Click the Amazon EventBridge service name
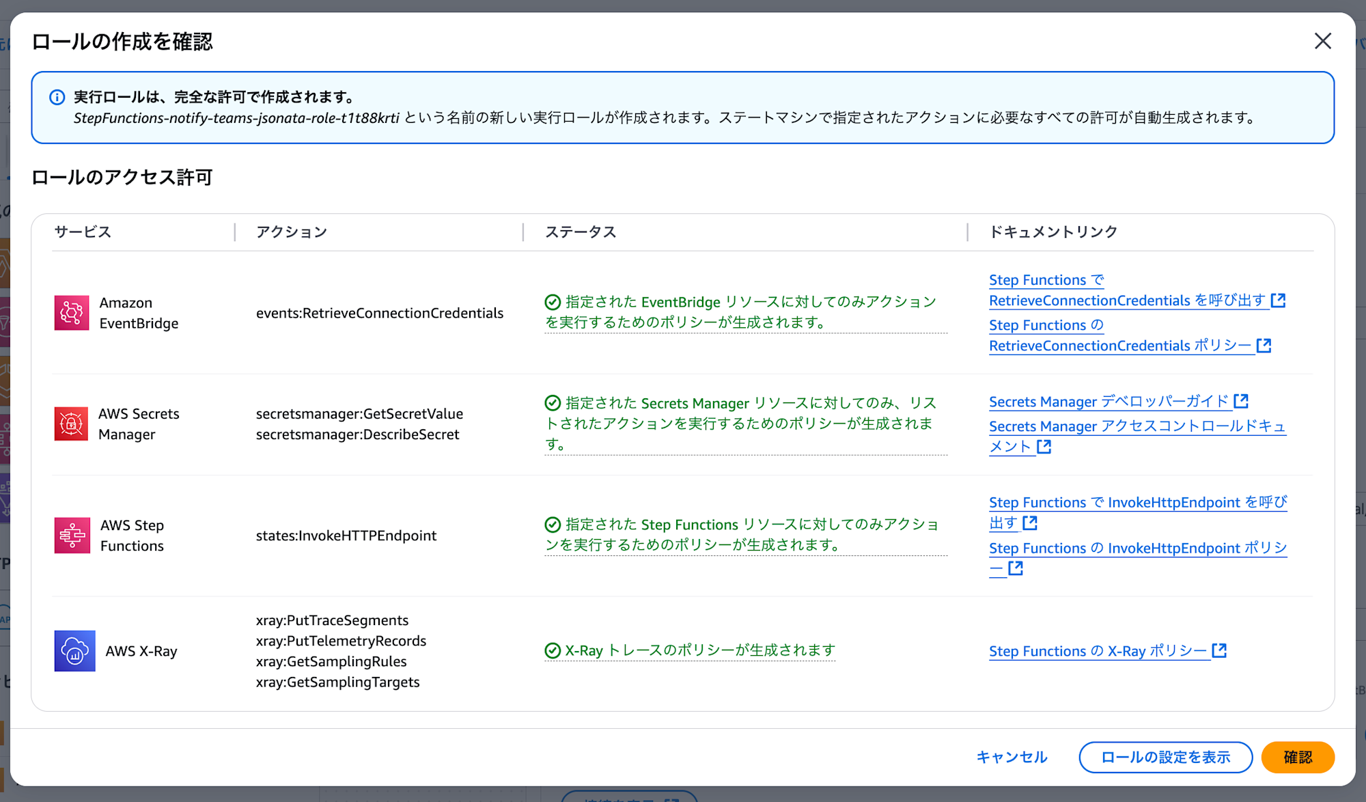Viewport: 1366px width, 802px height. click(x=139, y=313)
